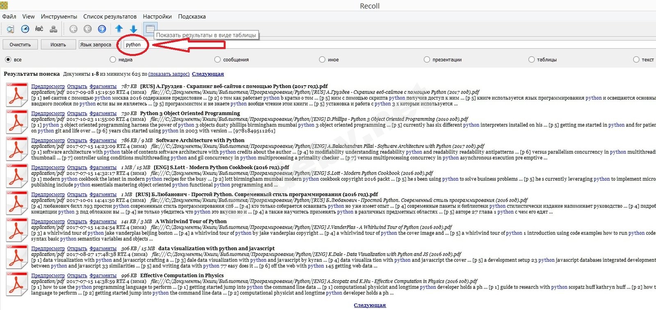Click Открыть for Software Architecture with Python
Viewport: 656px width, 310px height.
pyautogui.click(x=77, y=140)
